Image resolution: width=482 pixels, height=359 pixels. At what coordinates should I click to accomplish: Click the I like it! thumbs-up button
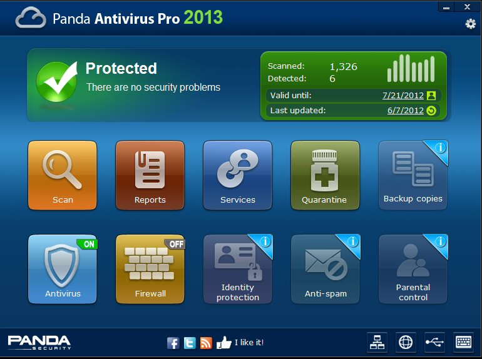240,342
